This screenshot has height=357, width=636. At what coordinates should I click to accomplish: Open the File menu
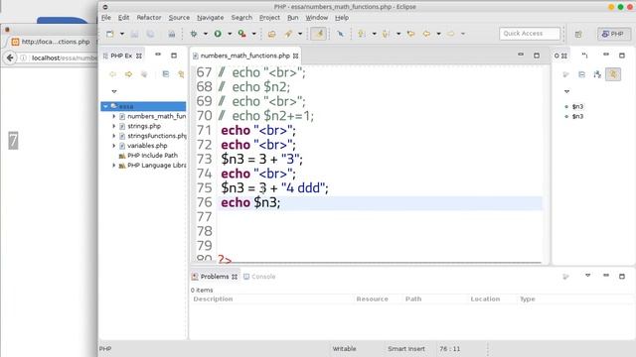(106, 18)
